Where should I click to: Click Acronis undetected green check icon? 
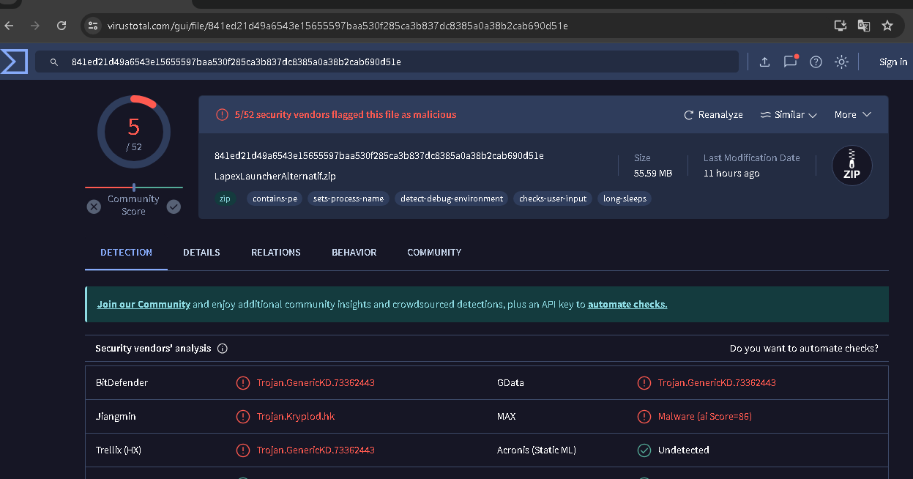(644, 450)
